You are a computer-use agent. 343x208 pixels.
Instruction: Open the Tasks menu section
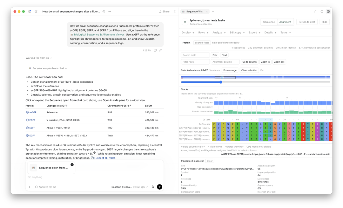click(x=286, y=33)
